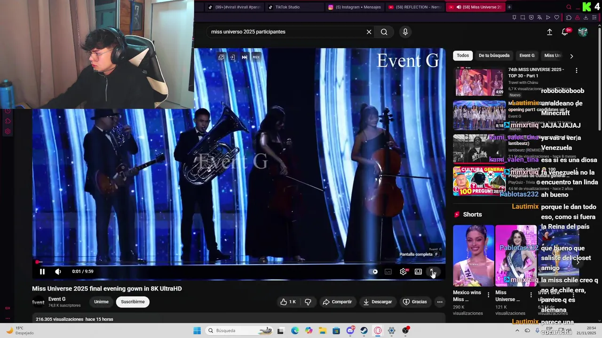Image resolution: width=602 pixels, height=338 pixels.
Task: Switch to the REFLECTION browser tab
Action: 415,7
